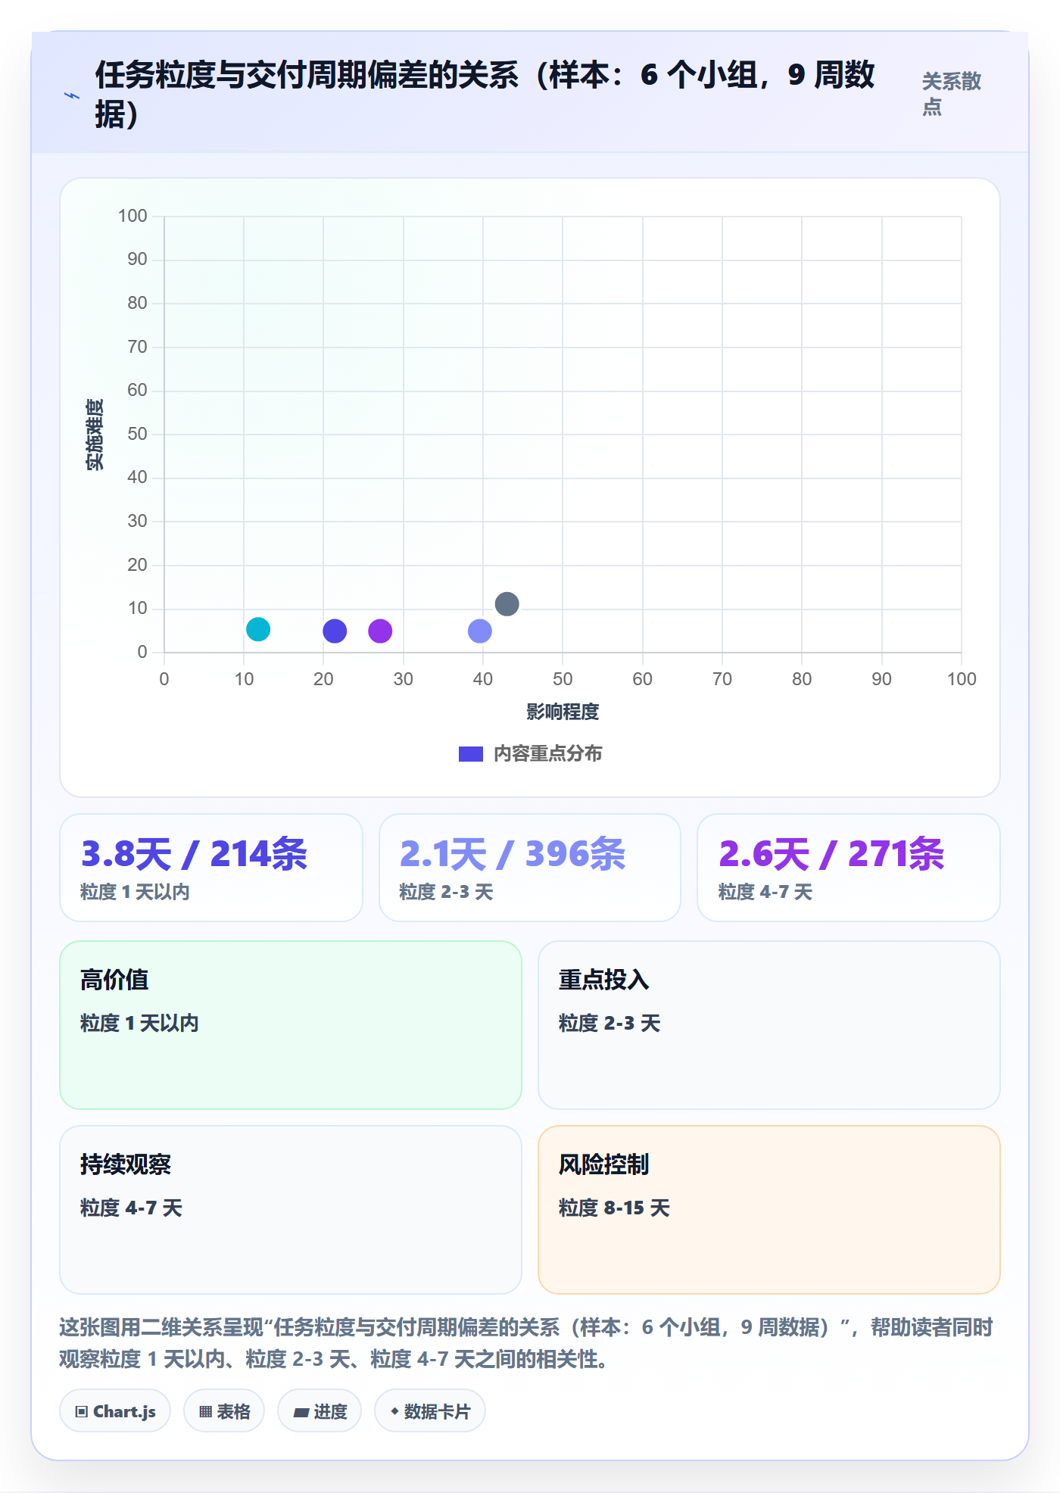Toggle the 内容重点分布 legend color swatch

[x=471, y=754]
